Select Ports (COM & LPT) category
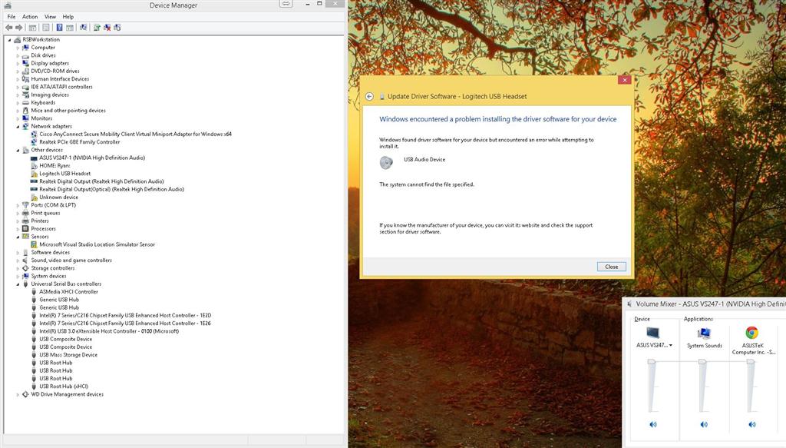Image resolution: width=786 pixels, height=448 pixels. click(53, 205)
